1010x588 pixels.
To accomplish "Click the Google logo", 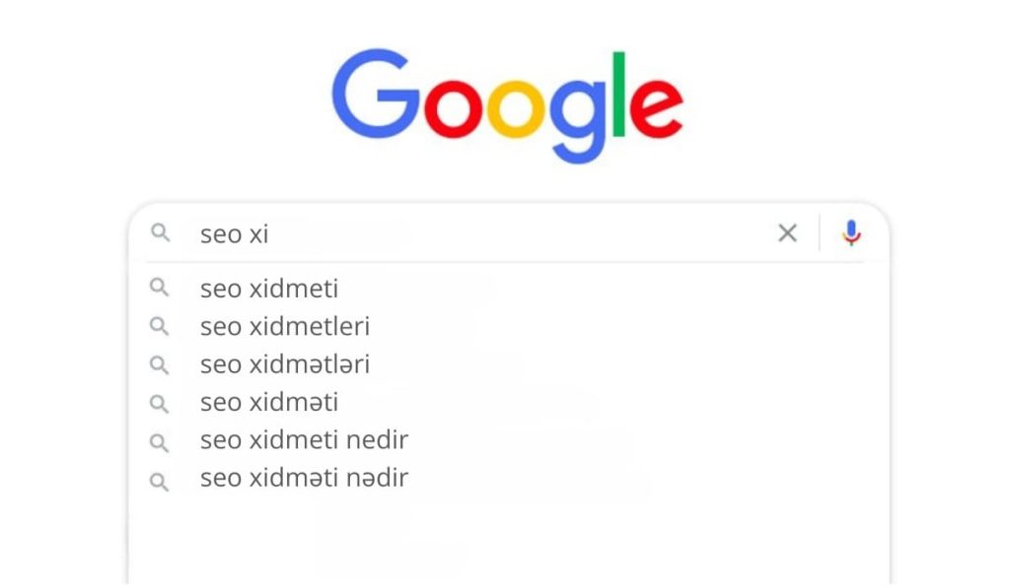I will (507, 102).
